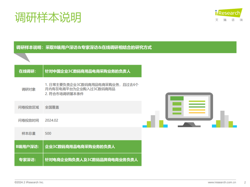Select the 专家深访: header cell
This screenshot has width=250, height=187.
[x=29, y=160]
